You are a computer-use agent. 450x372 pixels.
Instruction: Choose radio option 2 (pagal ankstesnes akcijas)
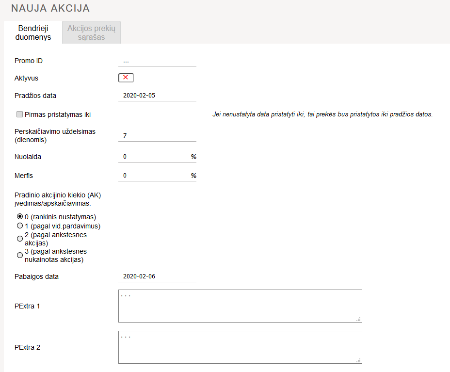[x=20, y=239]
